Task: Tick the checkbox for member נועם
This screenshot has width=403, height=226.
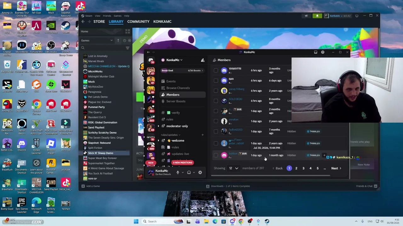Action: click(x=216, y=81)
